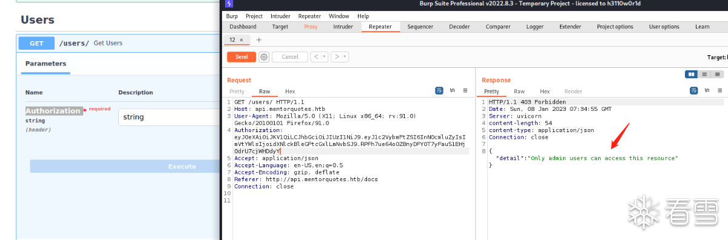Open the Project menu

254,16
